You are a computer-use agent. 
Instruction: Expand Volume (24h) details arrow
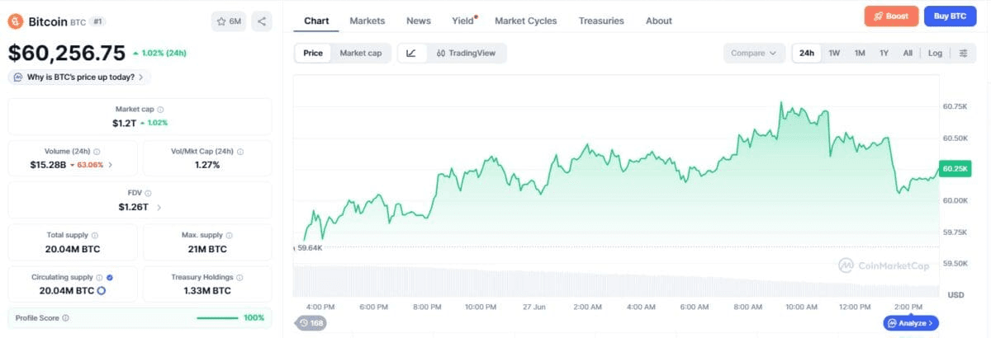[111, 165]
